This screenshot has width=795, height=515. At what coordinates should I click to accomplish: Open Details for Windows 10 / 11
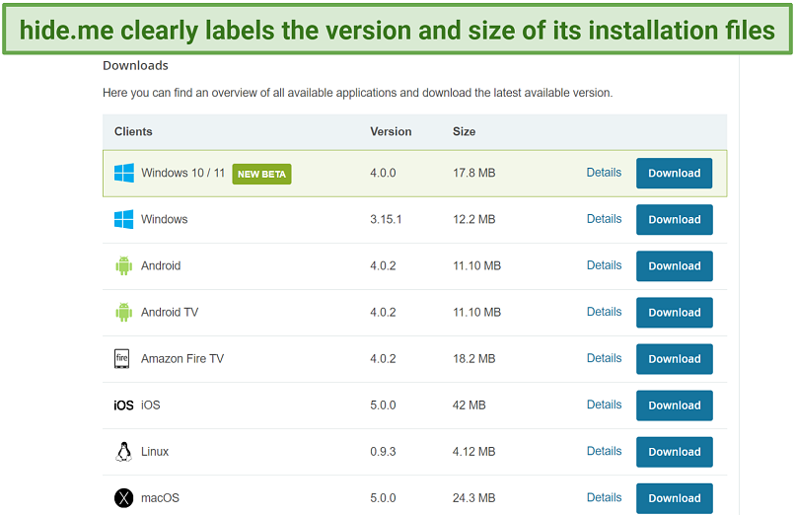604,173
